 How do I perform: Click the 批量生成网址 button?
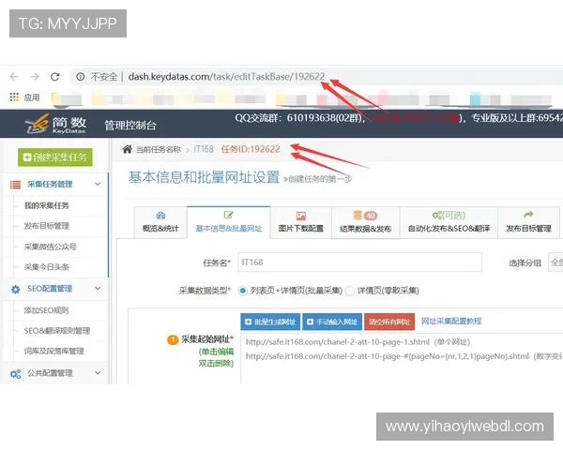pos(271,322)
